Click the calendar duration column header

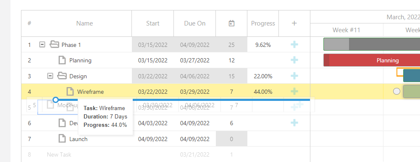coord(231,23)
